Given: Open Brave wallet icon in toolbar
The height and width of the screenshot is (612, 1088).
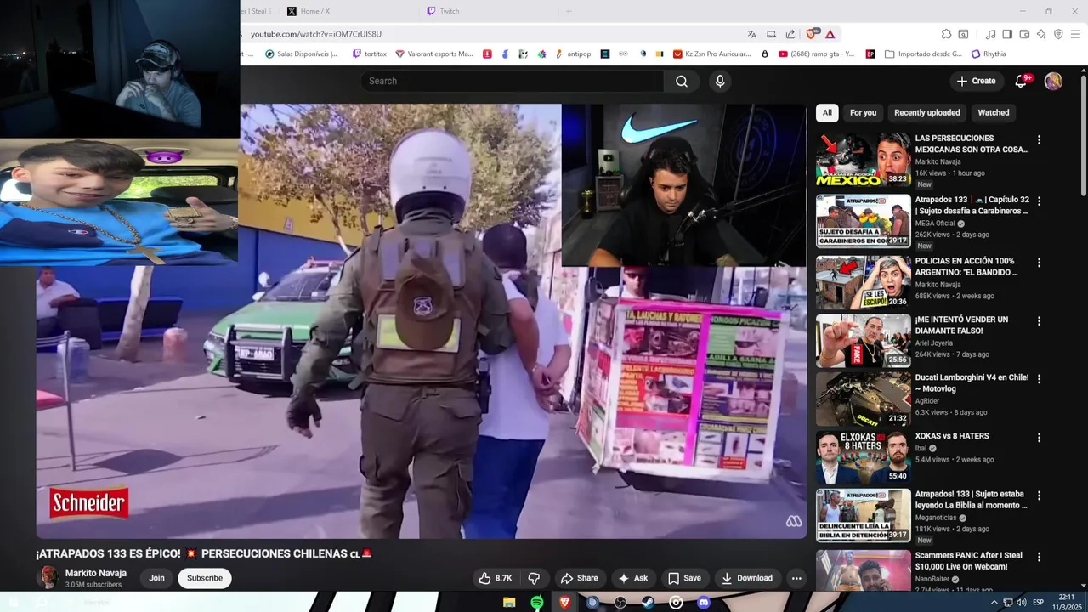Looking at the screenshot, I should (x=1024, y=34).
